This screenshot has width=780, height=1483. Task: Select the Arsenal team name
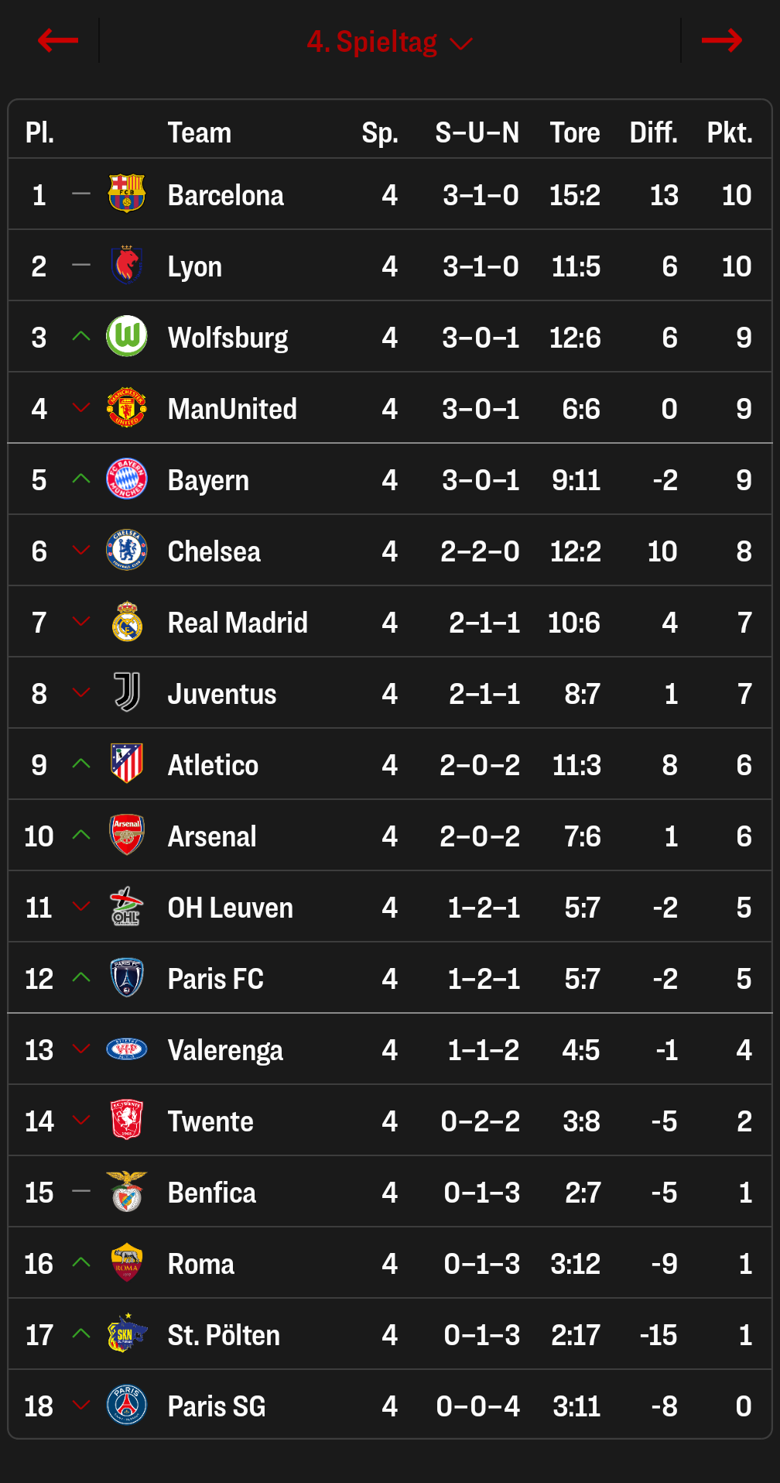pyautogui.click(x=212, y=836)
